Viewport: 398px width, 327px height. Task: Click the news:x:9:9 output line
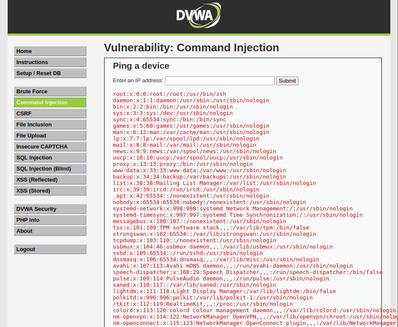coord(194,151)
